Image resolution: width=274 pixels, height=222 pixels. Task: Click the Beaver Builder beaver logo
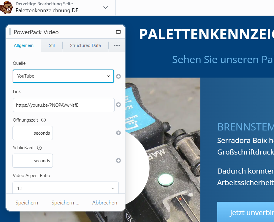coord(6,7)
